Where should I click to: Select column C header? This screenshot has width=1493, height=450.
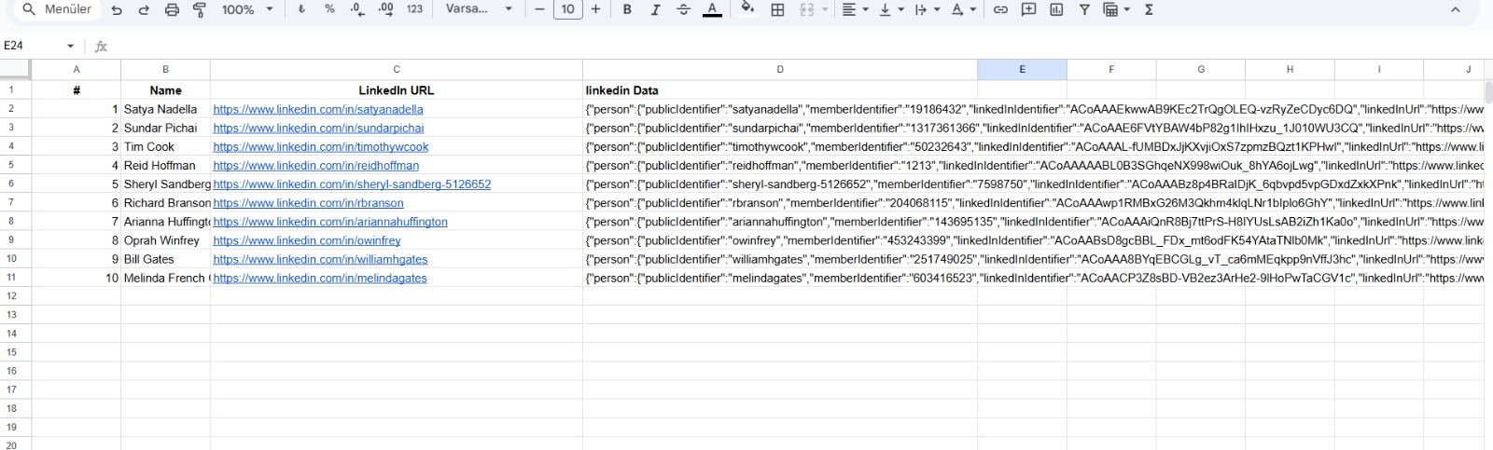(x=397, y=69)
